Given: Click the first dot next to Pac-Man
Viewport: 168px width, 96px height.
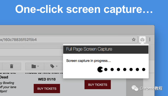Looking at the screenshot, I should (106, 69).
